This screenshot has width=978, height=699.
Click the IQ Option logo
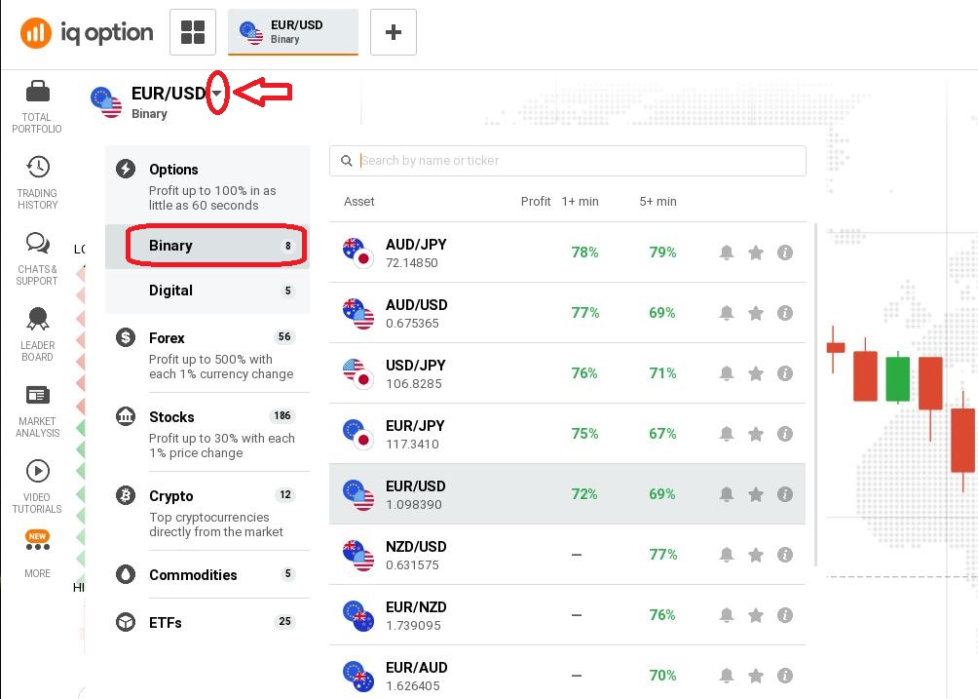click(87, 32)
